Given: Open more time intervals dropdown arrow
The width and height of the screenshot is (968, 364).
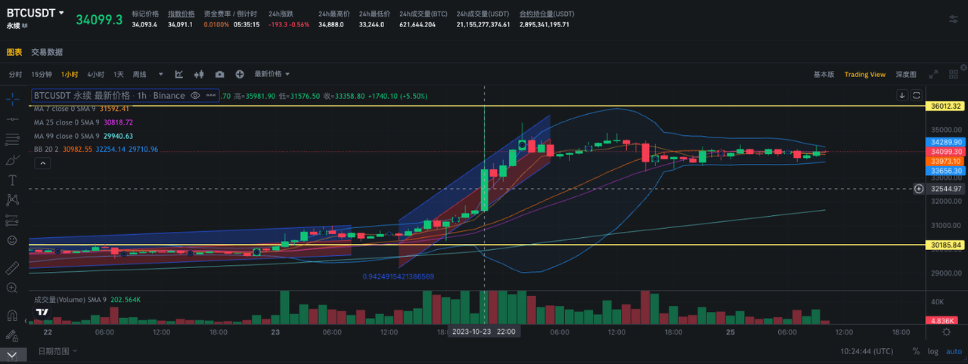Looking at the screenshot, I should (x=160, y=74).
